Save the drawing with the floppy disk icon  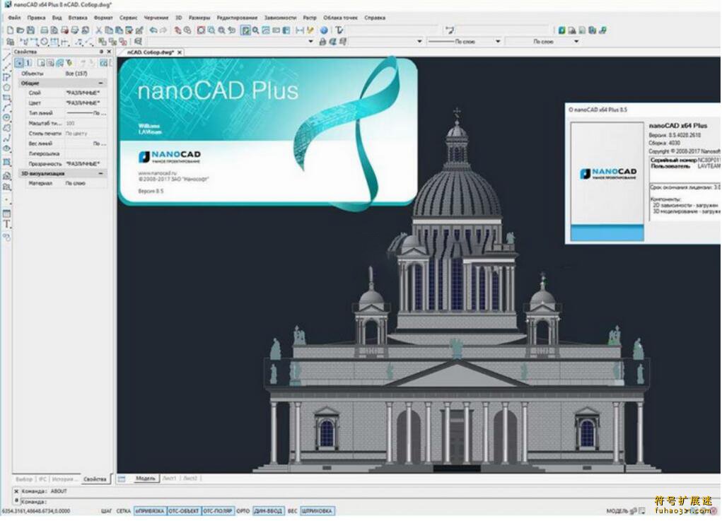click(x=30, y=30)
